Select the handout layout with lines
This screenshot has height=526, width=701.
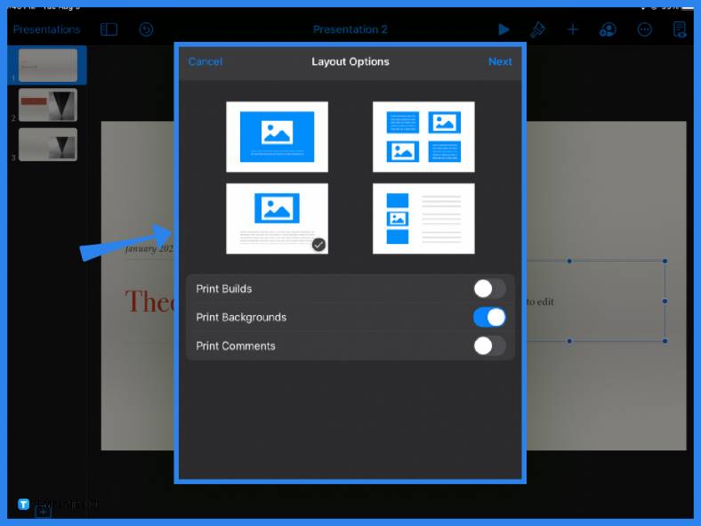[423, 219]
